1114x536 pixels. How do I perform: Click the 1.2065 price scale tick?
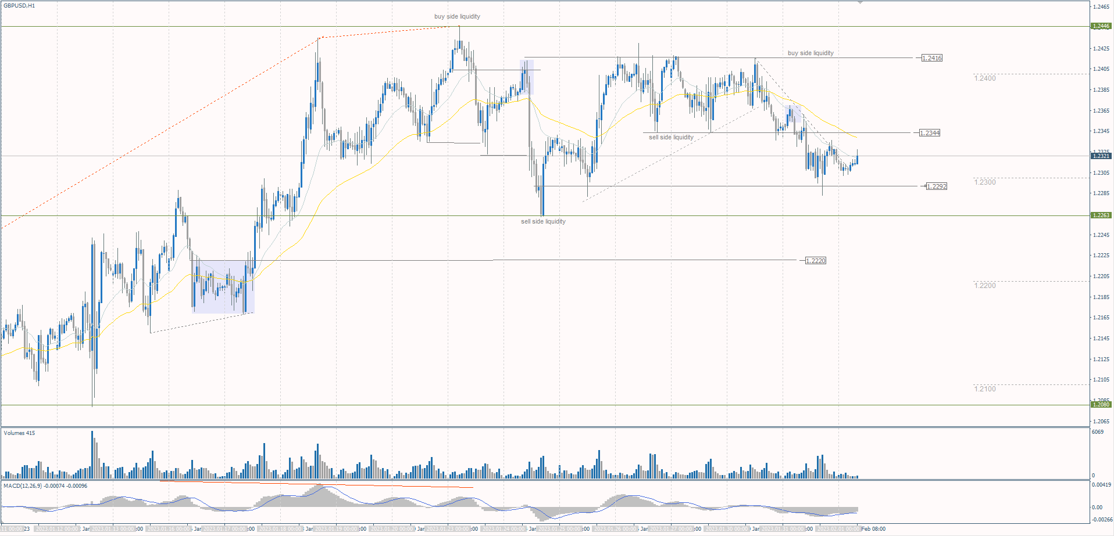point(1101,422)
